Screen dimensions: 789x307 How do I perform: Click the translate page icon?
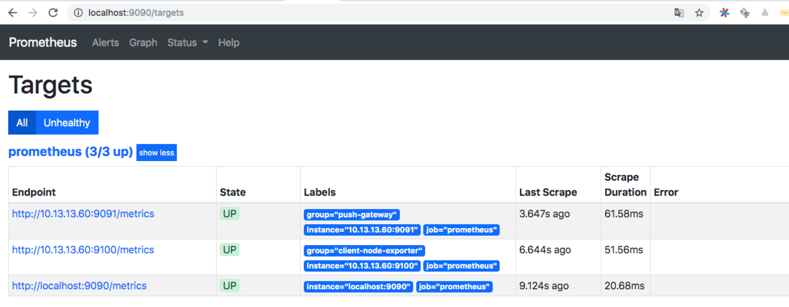[x=679, y=12]
